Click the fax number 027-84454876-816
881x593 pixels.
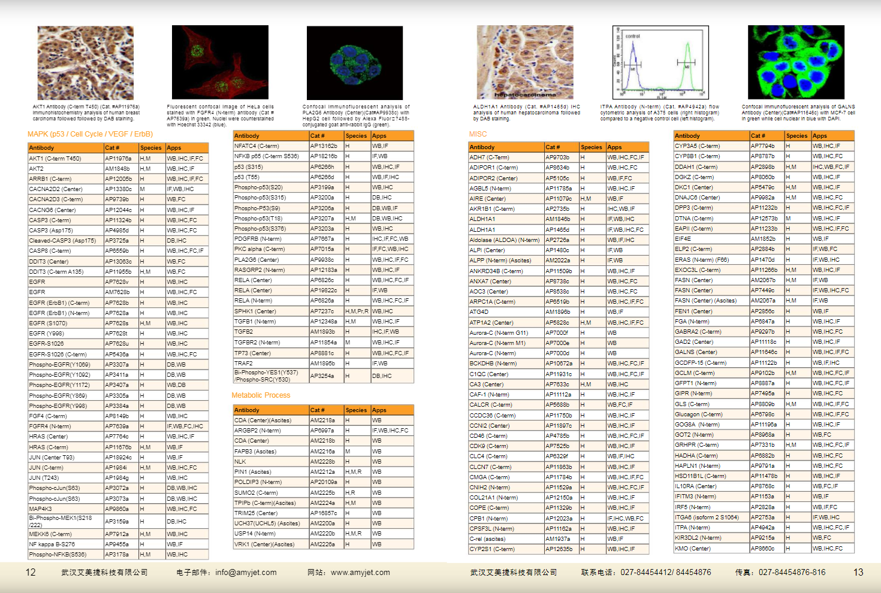point(792,573)
